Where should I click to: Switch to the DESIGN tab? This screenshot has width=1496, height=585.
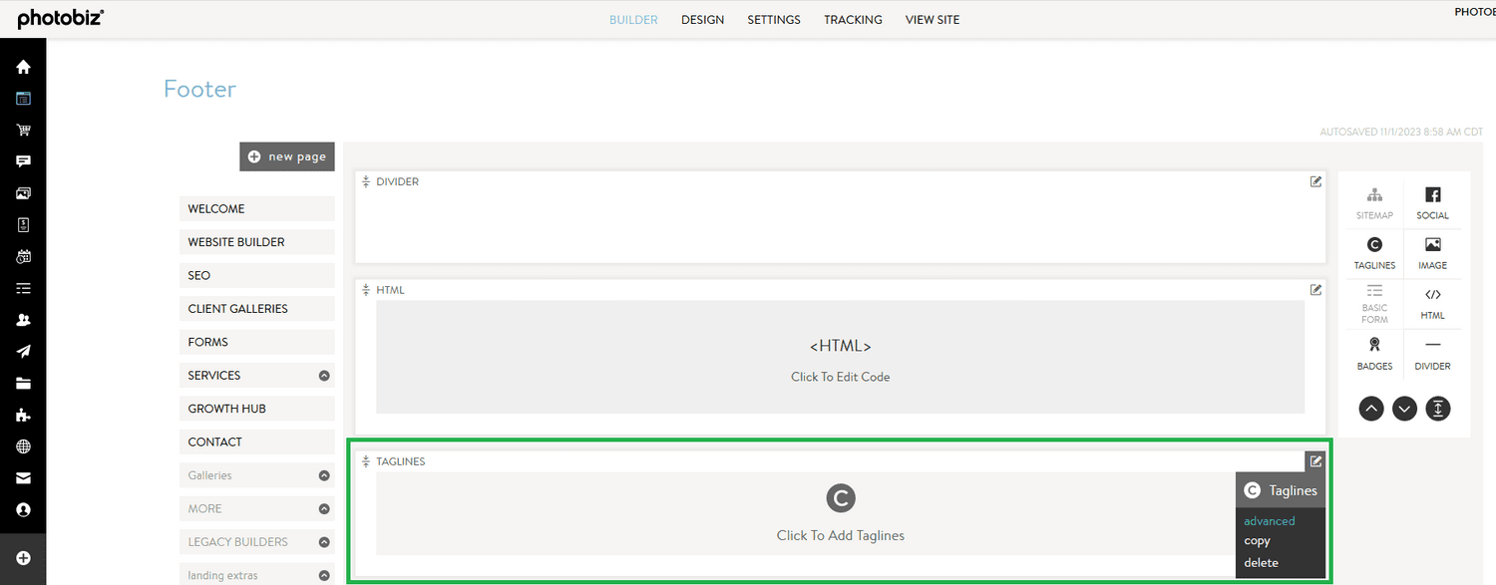click(x=702, y=19)
